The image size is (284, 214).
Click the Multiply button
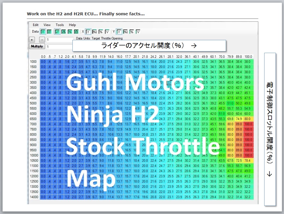[37, 46]
